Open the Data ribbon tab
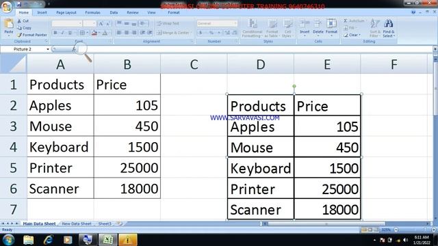 coord(114,12)
